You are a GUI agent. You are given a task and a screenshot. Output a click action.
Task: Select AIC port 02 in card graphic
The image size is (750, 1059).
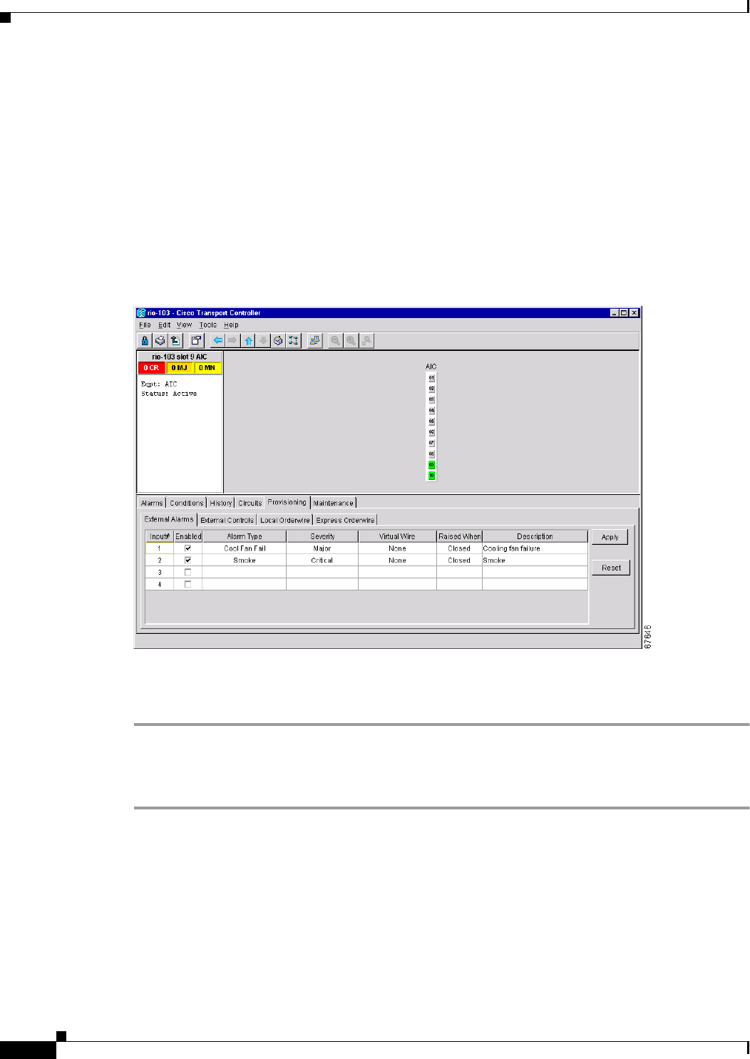(x=431, y=389)
